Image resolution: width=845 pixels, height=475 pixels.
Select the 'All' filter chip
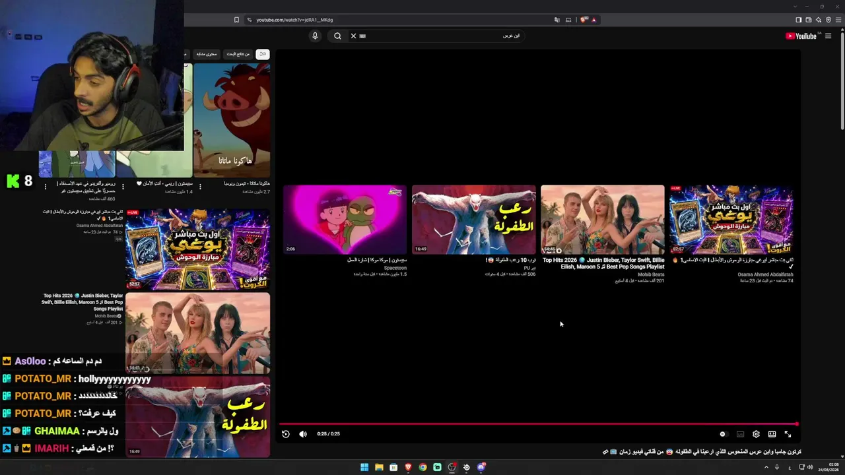263,54
